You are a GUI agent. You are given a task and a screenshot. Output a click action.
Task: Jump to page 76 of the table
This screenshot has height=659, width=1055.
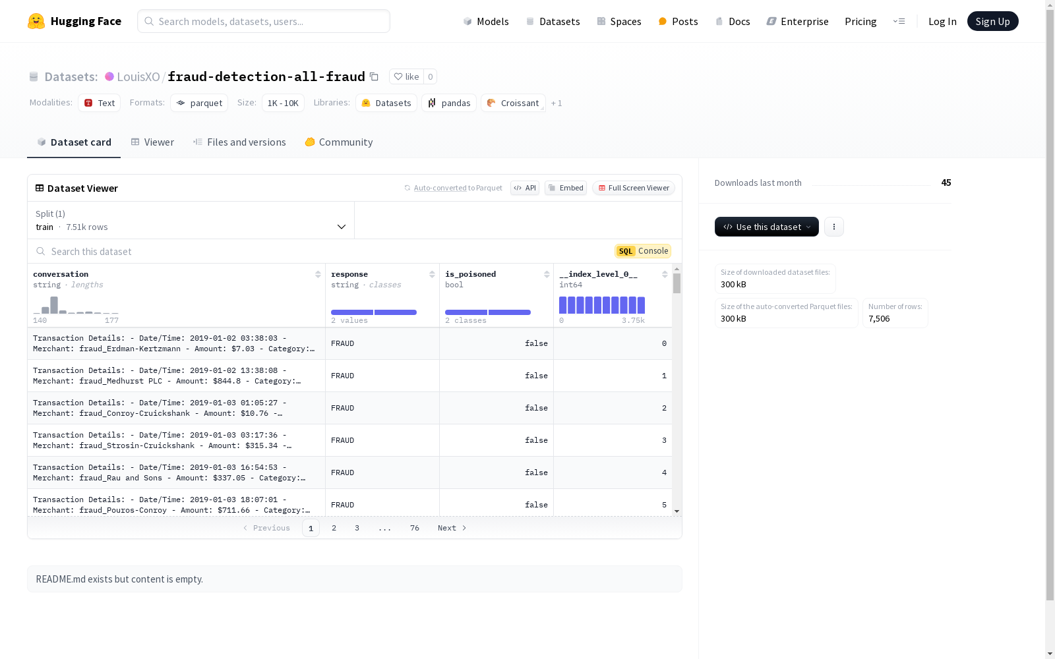tap(415, 528)
